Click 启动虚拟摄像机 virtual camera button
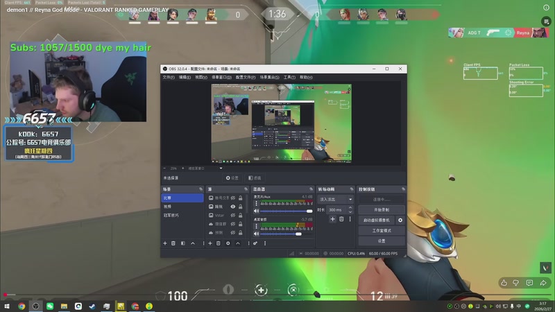This screenshot has height=312, width=555. 377,220
